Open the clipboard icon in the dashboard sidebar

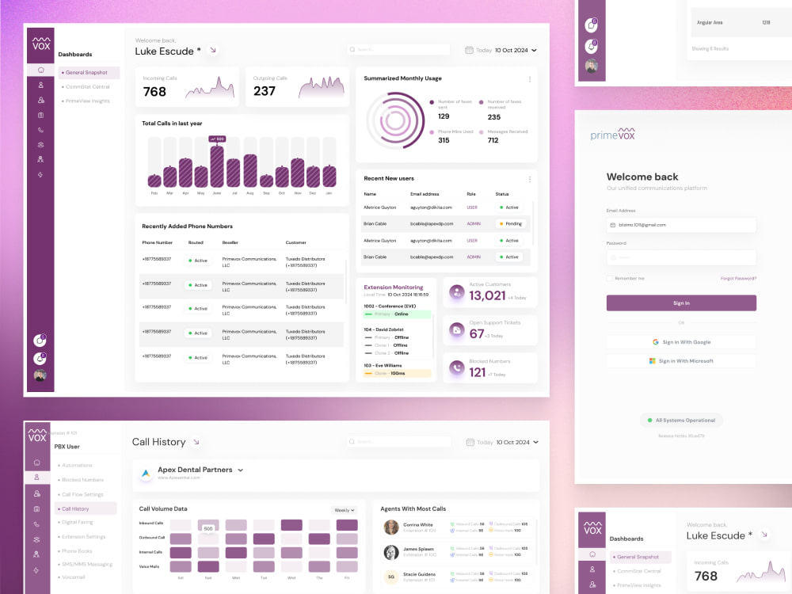click(41, 115)
